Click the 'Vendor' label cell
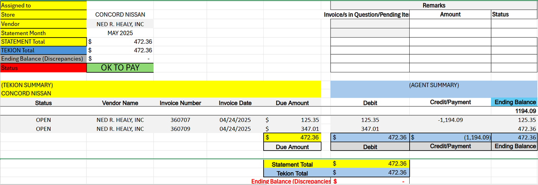 43,24
